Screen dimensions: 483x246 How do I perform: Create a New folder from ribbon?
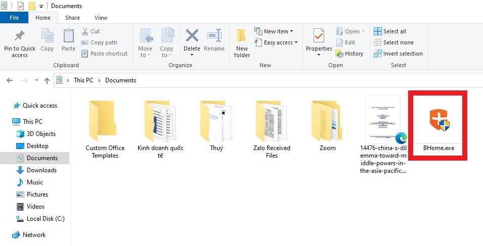242,43
